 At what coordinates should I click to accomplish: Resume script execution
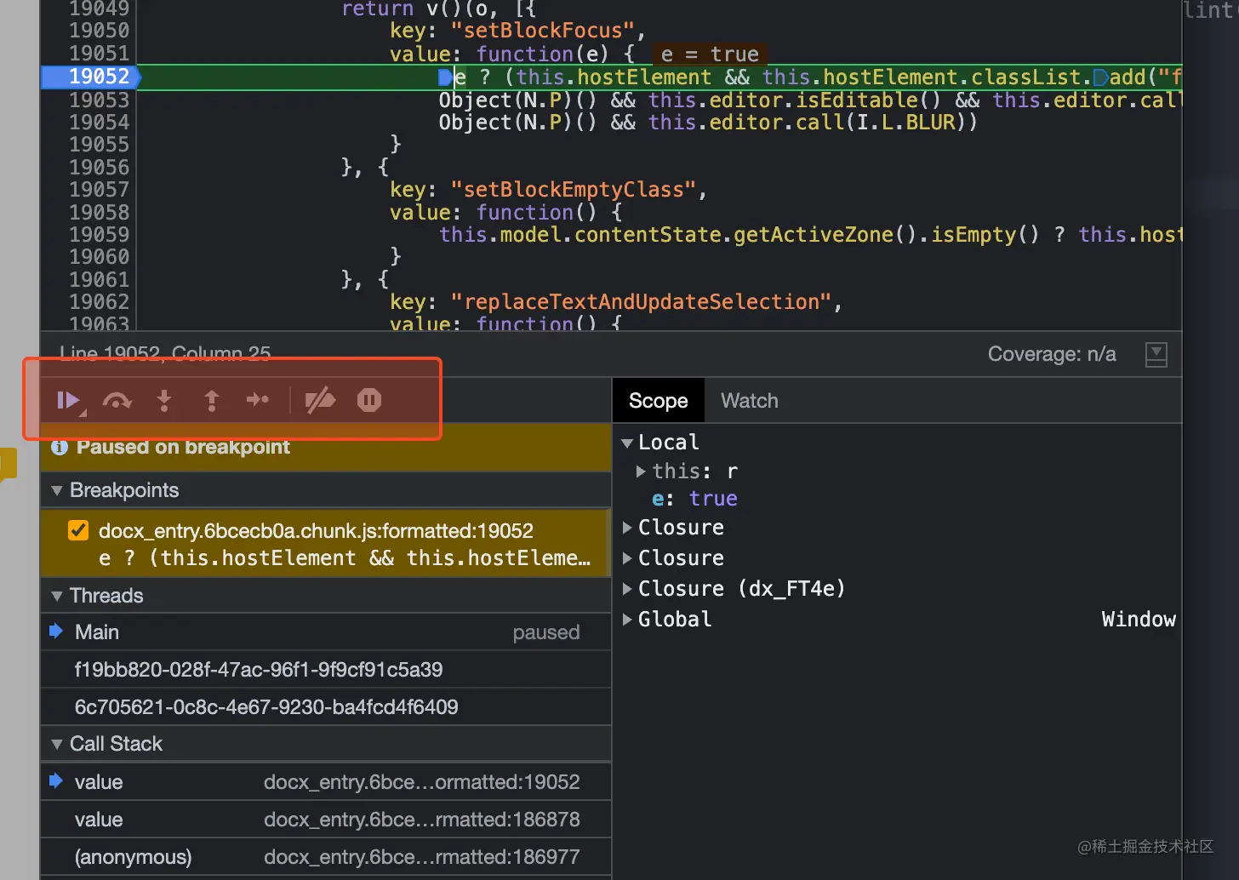coord(68,400)
